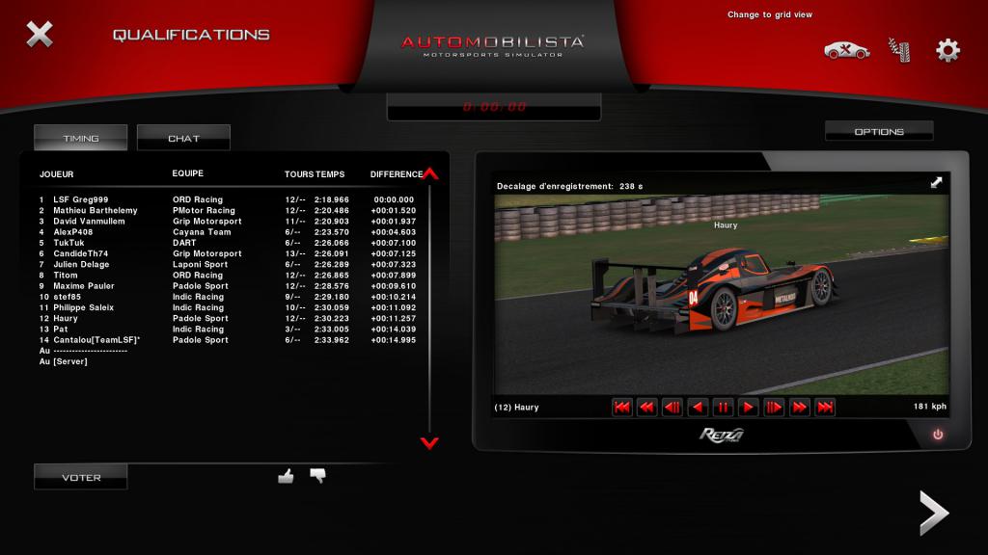988x555 pixels.
Task: Click the TOURS column header
Action: click(298, 174)
